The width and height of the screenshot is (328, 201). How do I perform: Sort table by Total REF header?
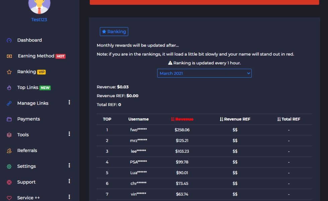(291, 119)
